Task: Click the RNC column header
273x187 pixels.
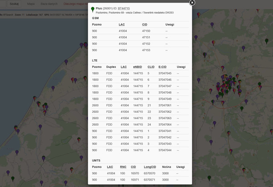Action: 123,167
